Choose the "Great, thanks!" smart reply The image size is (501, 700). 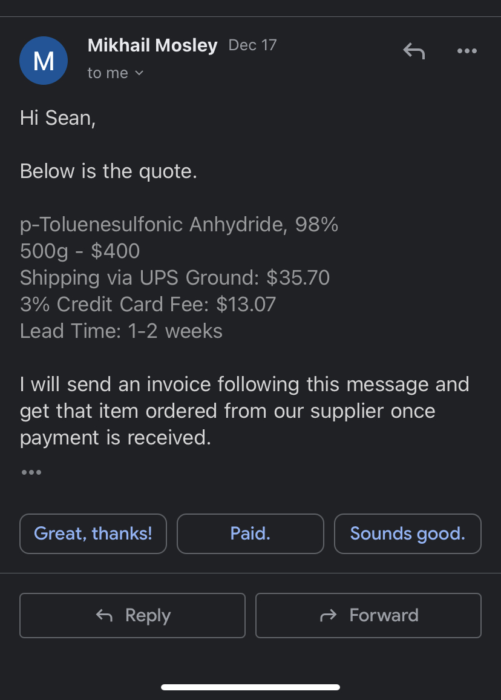[93, 533]
